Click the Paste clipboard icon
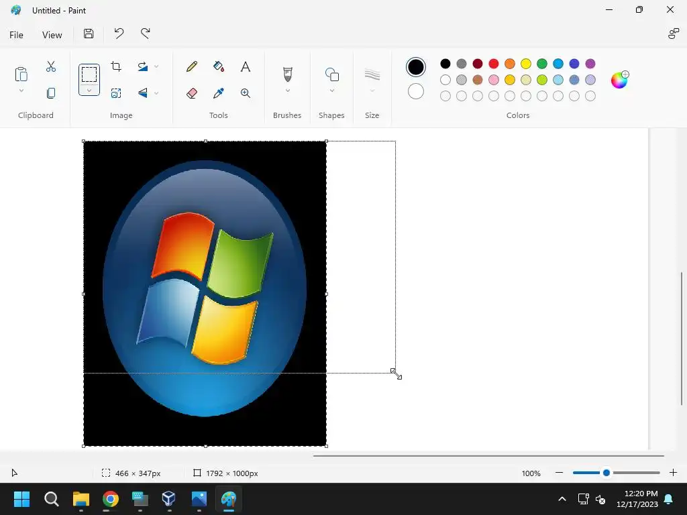The height and width of the screenshot is (515, 687). [21, 74]
